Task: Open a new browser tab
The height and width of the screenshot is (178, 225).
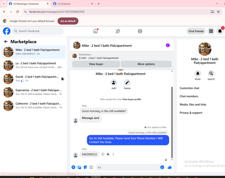Action: 99,4
